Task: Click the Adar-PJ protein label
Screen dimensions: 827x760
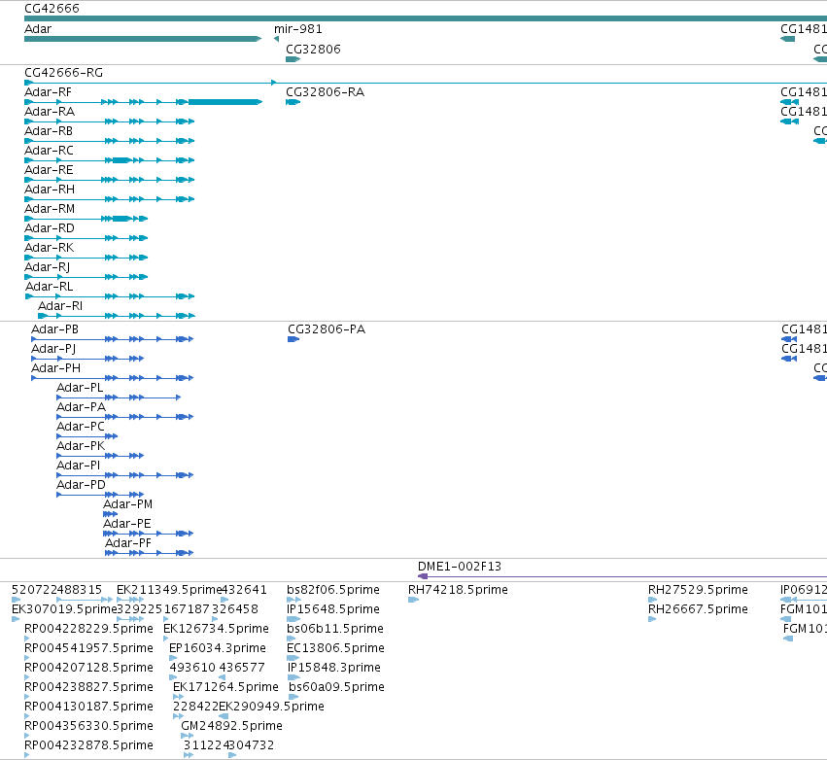Action: click(x=53, y=349)
